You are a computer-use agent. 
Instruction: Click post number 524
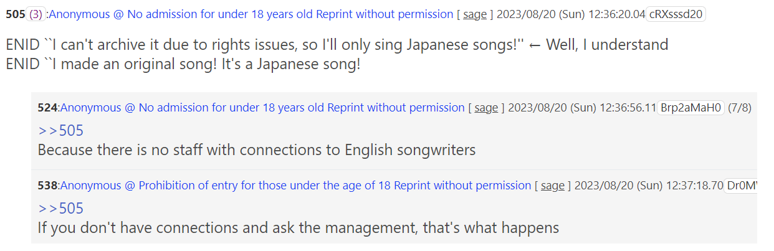47,108
